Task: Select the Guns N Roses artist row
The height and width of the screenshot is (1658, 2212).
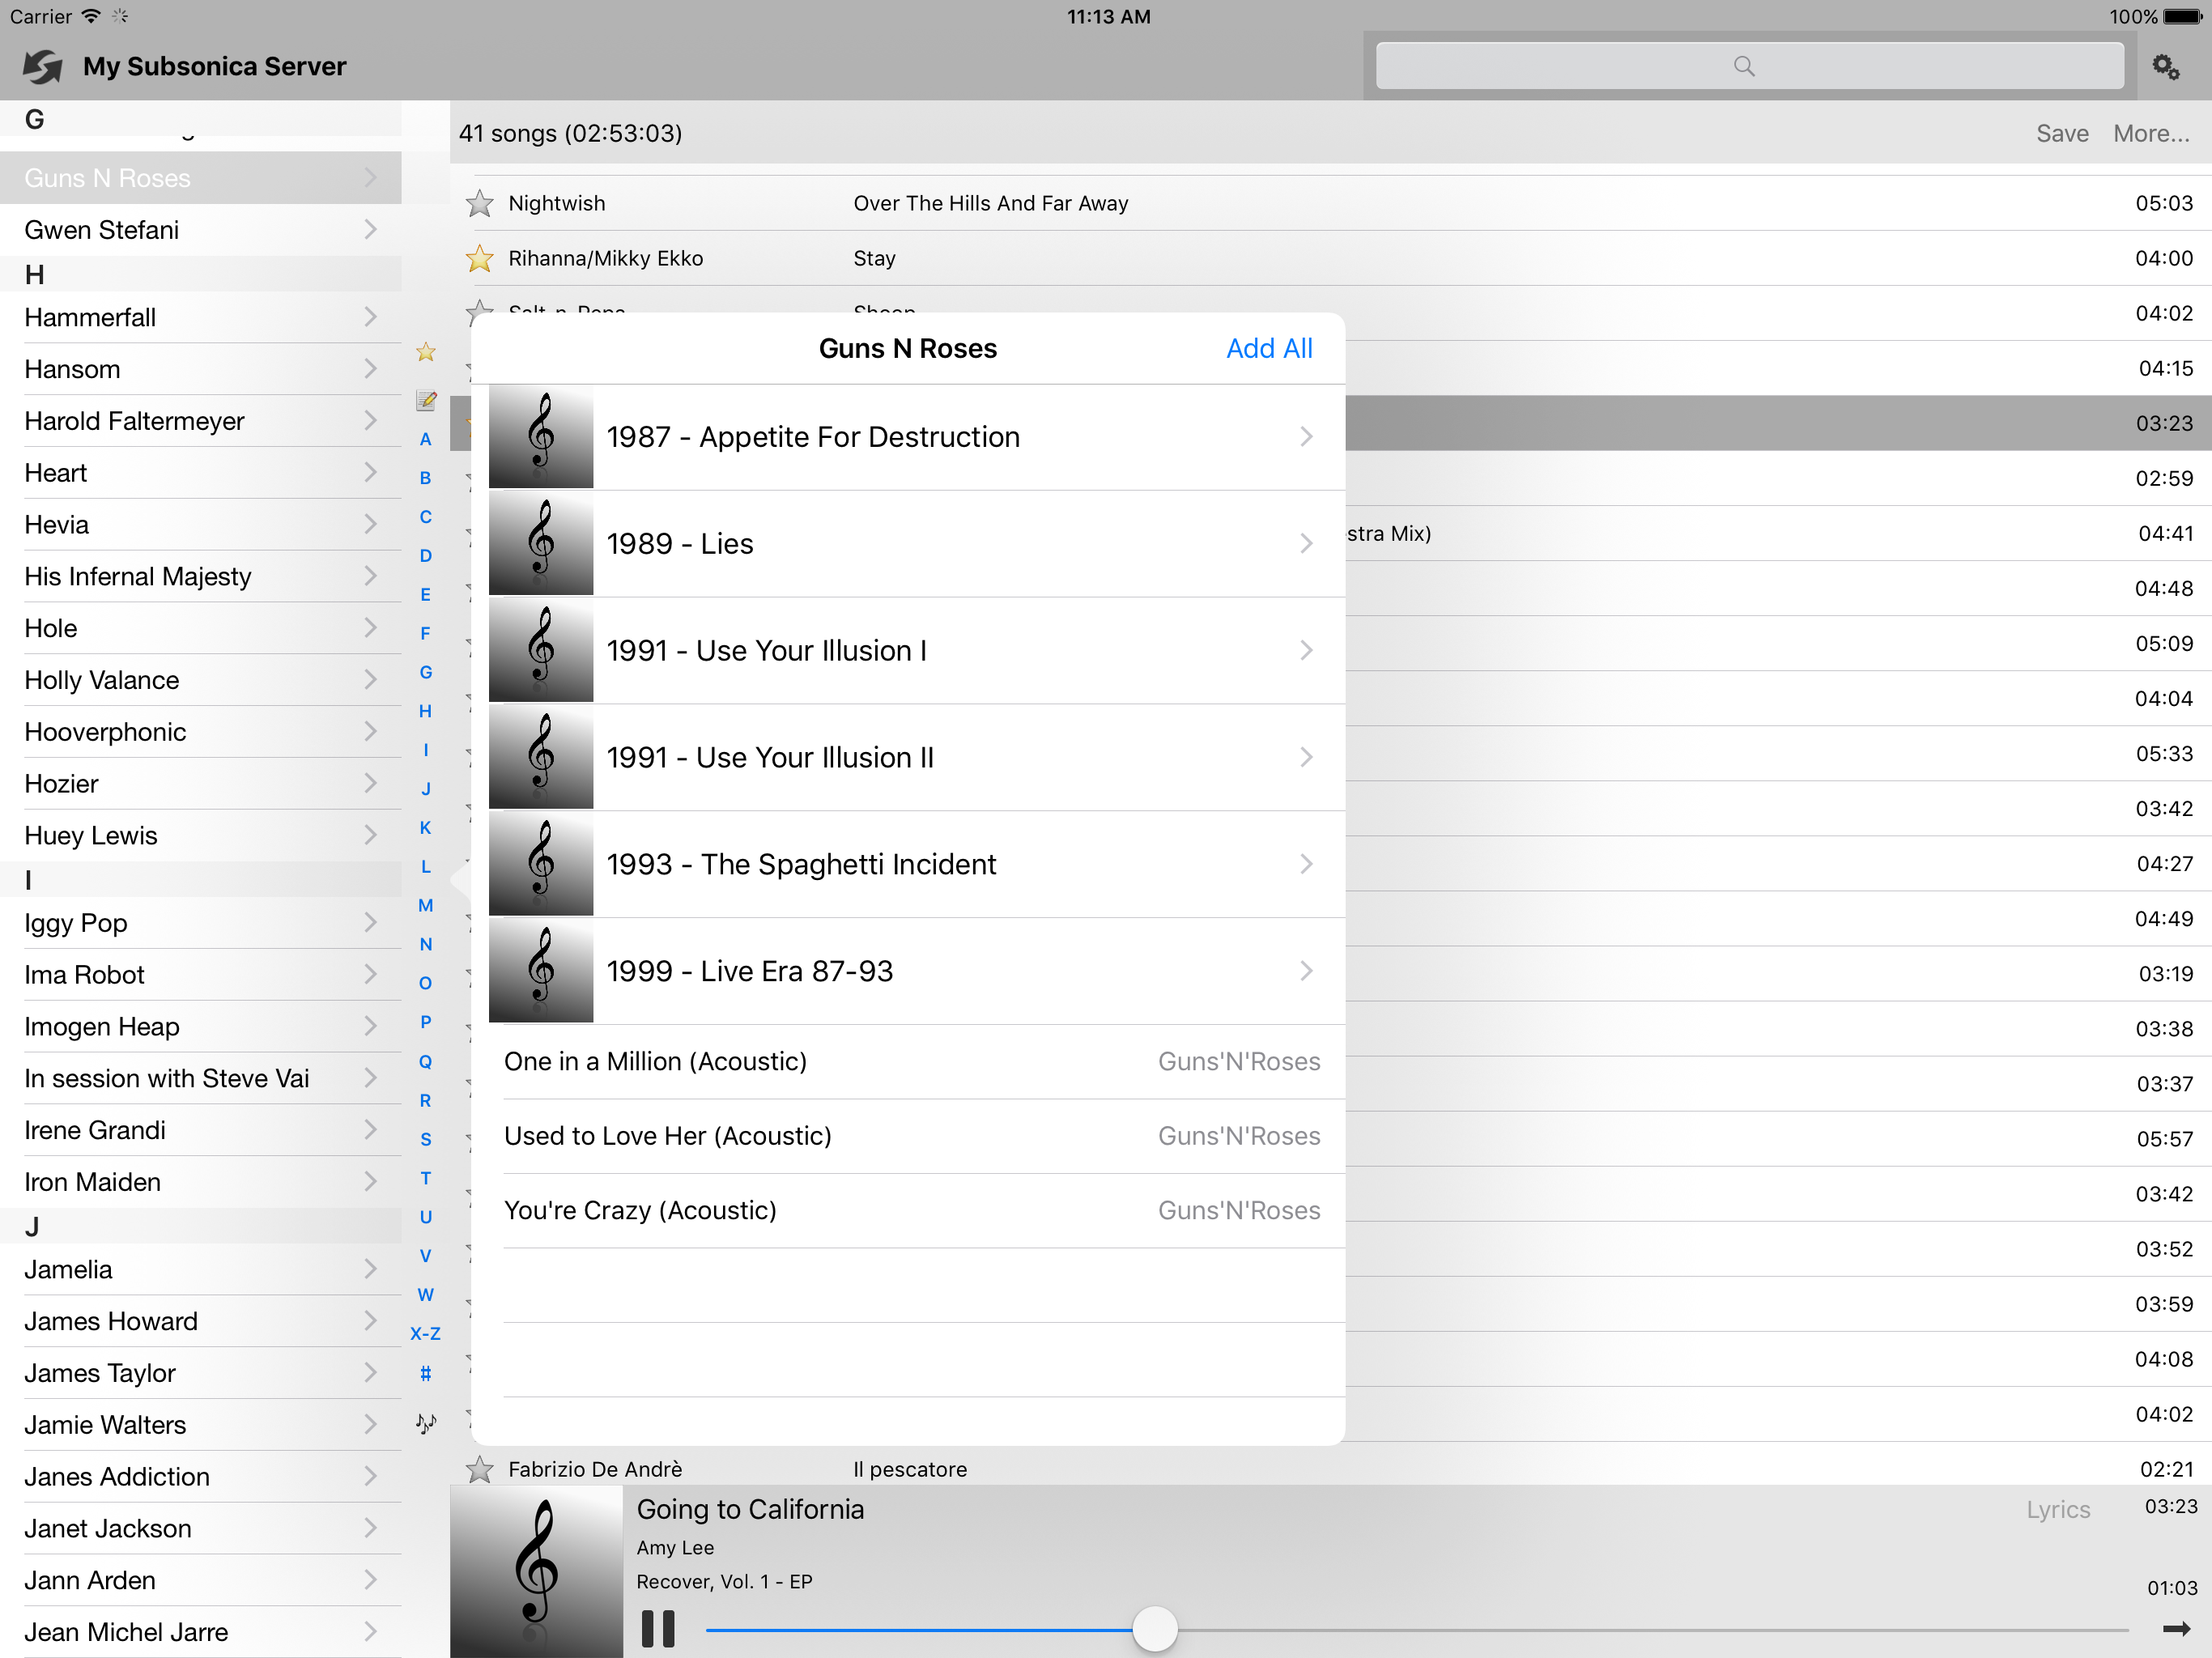Action: [201, 178]
